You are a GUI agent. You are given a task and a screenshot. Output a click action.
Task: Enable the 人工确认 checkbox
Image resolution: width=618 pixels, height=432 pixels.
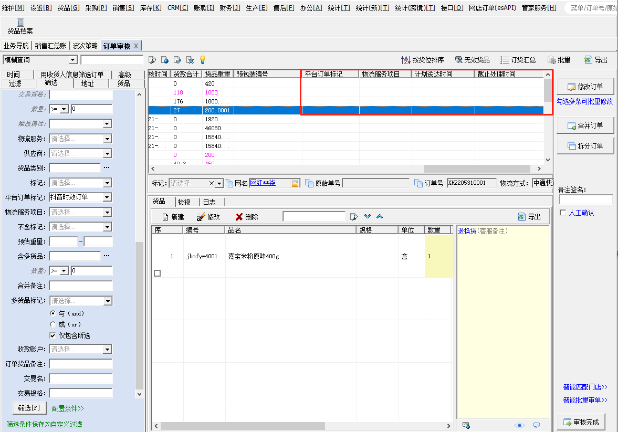tap(563, 213)
